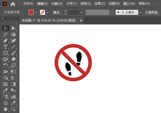161x113 pixels.
Task: Click the upper right black footprint
Action: pyautogui.click(x=79, y=58)
